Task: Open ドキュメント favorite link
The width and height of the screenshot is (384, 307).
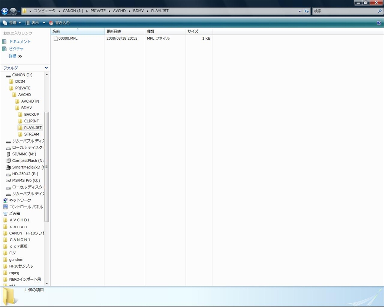Action: tap(20, 42)
